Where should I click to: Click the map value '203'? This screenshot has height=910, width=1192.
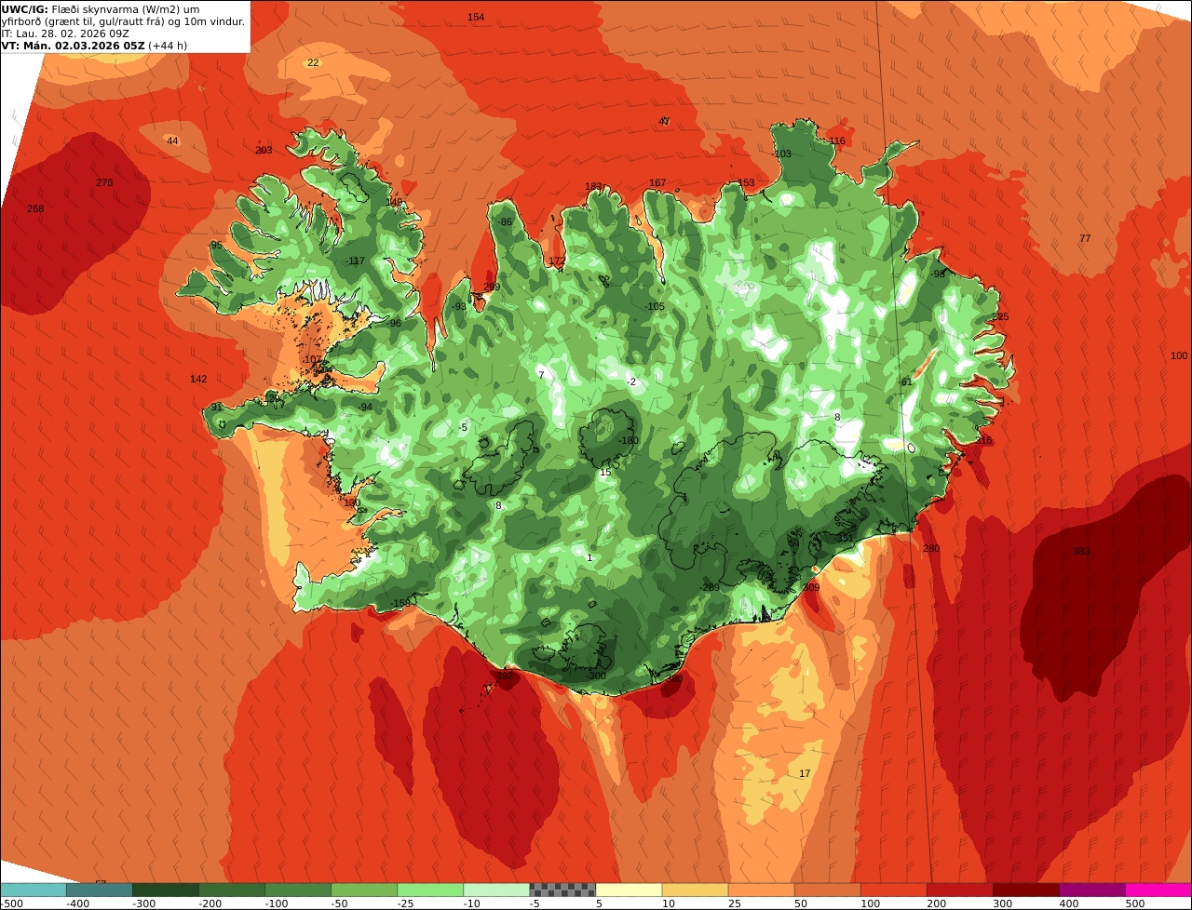(264, 150)
